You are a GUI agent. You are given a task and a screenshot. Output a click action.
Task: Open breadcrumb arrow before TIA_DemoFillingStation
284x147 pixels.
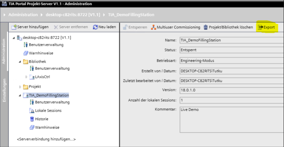pos(104,15)
